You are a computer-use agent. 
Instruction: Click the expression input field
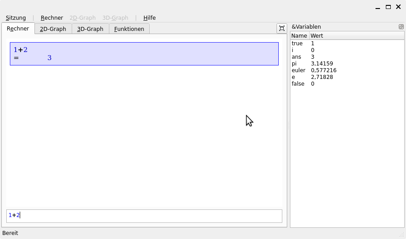[x=144, y=216]
